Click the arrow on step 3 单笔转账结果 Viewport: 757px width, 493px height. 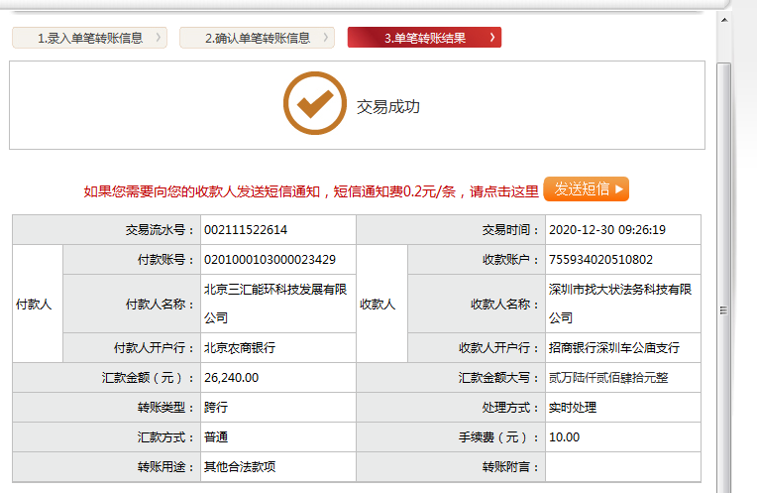pos(492,39)
